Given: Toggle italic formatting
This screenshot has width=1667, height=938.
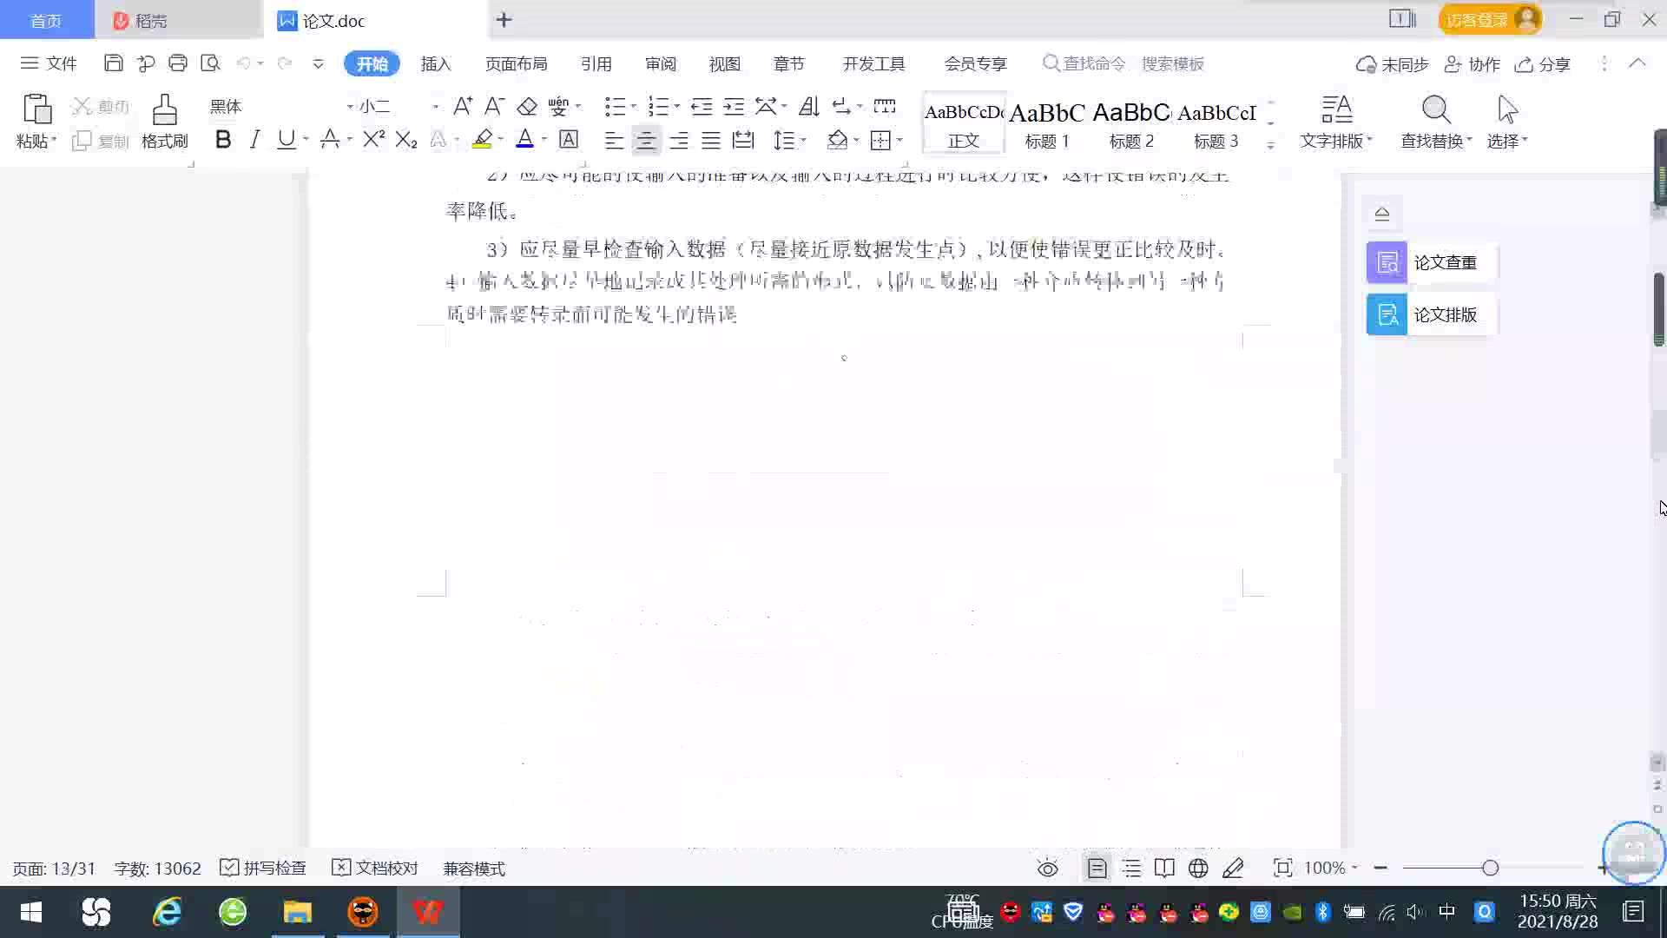Looking at the screenshot, I should click(254, 140).
